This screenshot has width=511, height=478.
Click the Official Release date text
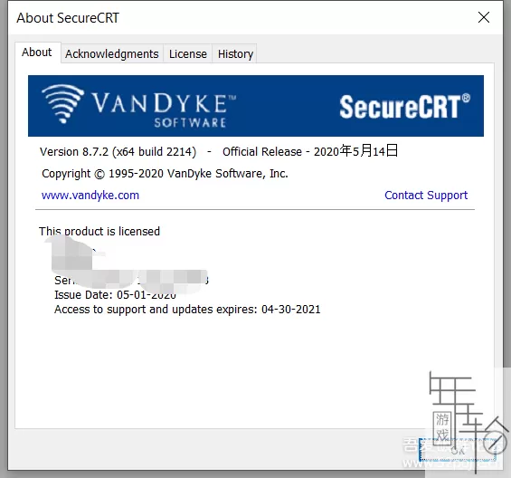[310, 151]
